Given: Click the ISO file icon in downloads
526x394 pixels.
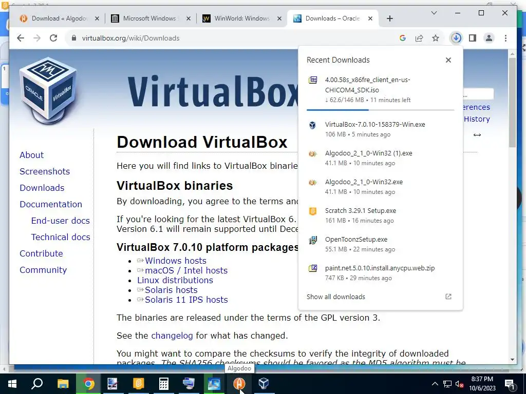Looking at the screenshot, I should click(x=313, y=80).
